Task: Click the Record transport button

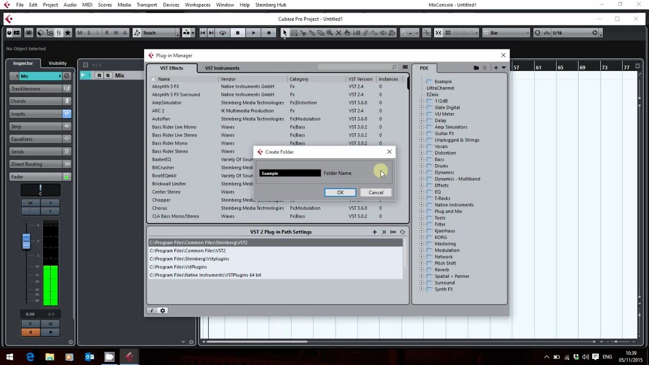Action: pos(269,33)
